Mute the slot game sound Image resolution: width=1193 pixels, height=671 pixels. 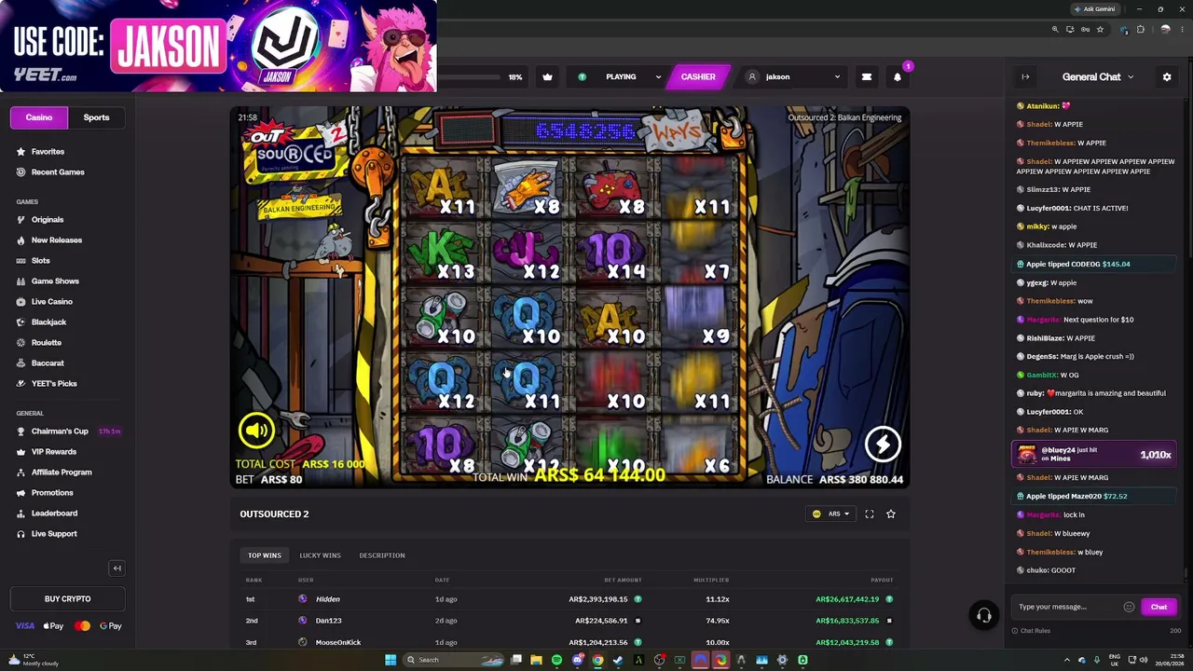tap(256, 430)
